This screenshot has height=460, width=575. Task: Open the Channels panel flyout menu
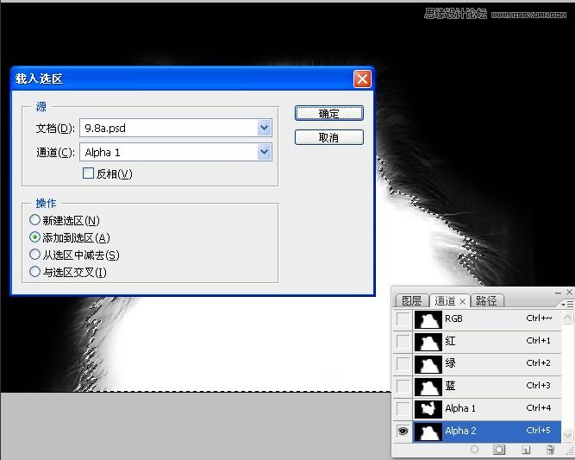[567, 304]
